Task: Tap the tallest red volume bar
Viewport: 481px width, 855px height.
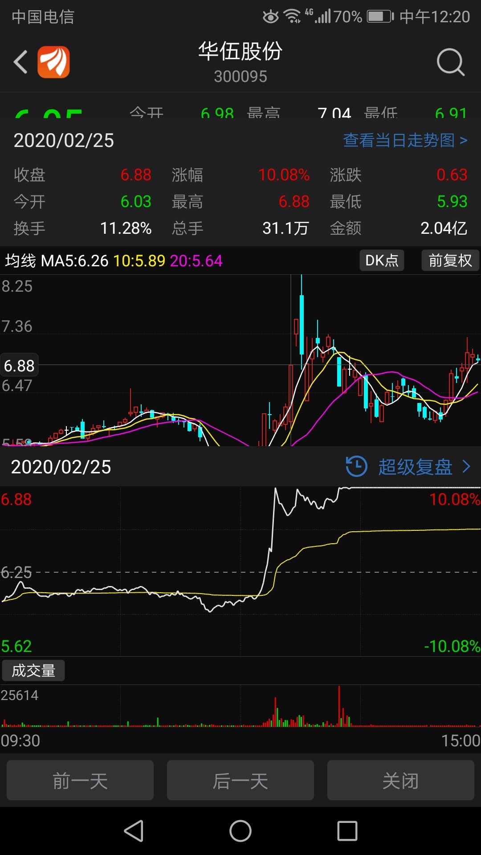Action: point(339,707)
